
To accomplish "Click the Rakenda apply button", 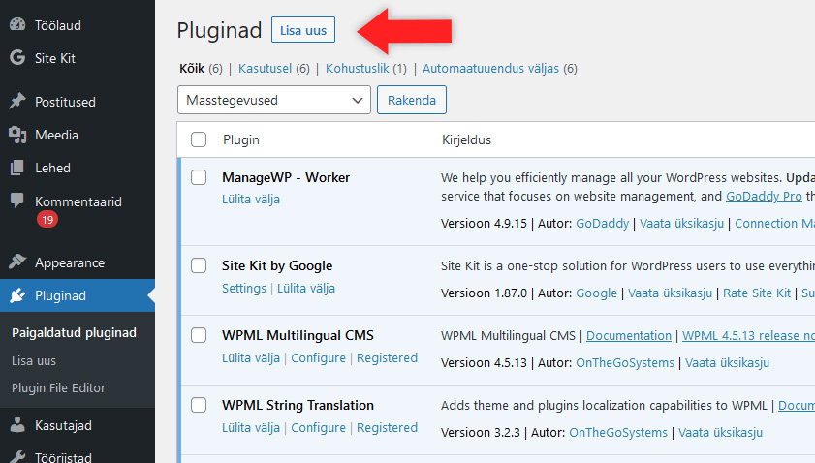I will tap(411, 100).
